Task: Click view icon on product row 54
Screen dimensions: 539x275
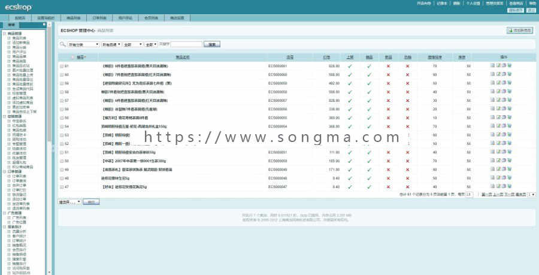Action: coord(493,126)
